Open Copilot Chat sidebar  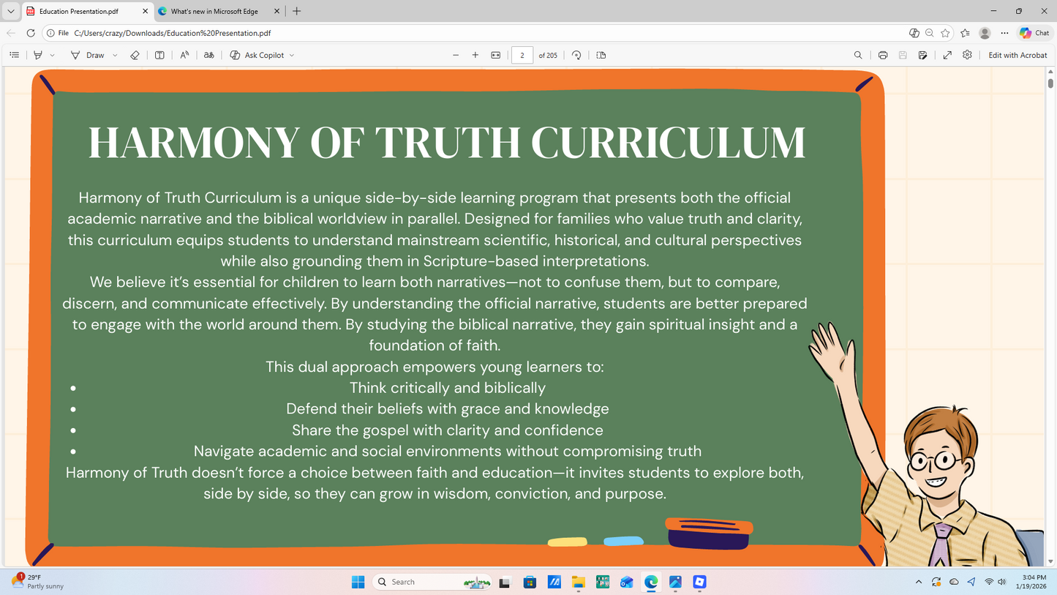[1034, 33]
